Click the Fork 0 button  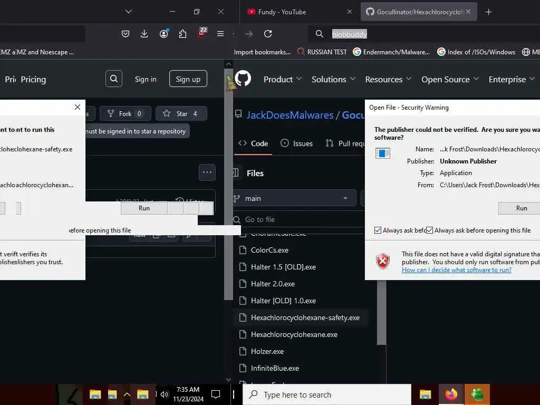point(126,113)
